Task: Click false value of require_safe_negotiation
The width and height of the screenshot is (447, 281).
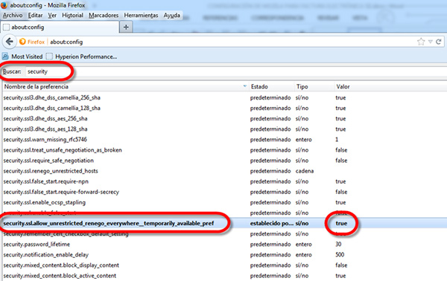Action: click(341, 161)
